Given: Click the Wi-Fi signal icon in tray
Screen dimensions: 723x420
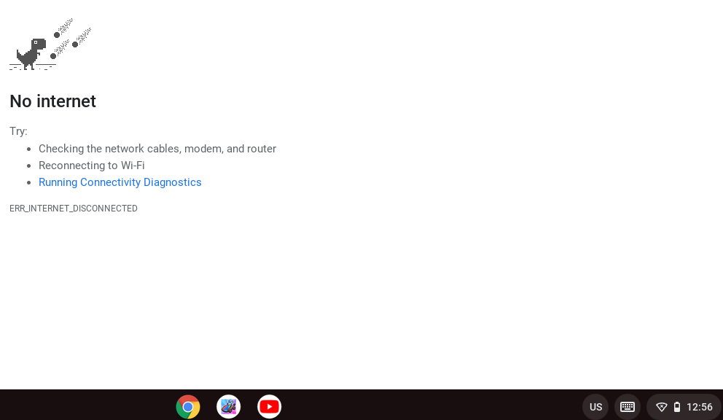Looking at the screenshot, I should [x=662, y=407].
